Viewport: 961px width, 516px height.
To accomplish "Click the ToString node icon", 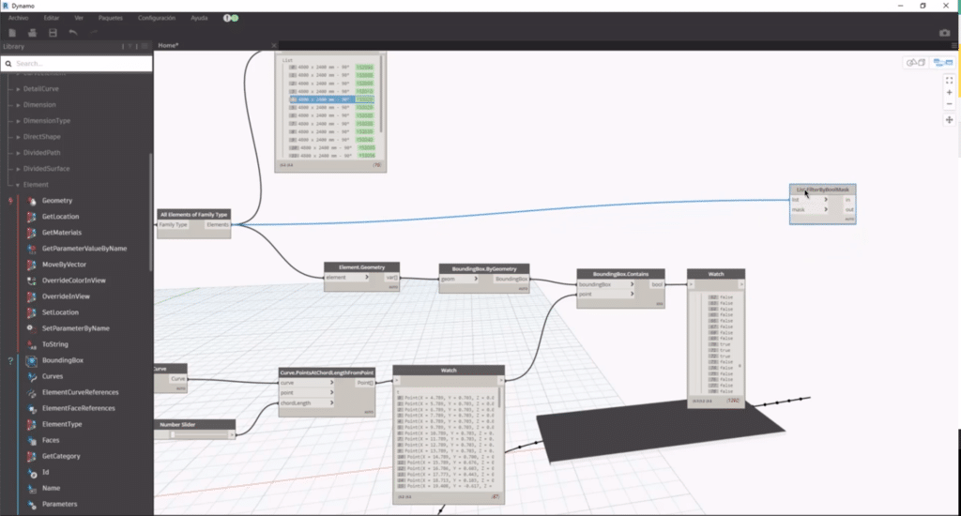I will pos(31,344).
